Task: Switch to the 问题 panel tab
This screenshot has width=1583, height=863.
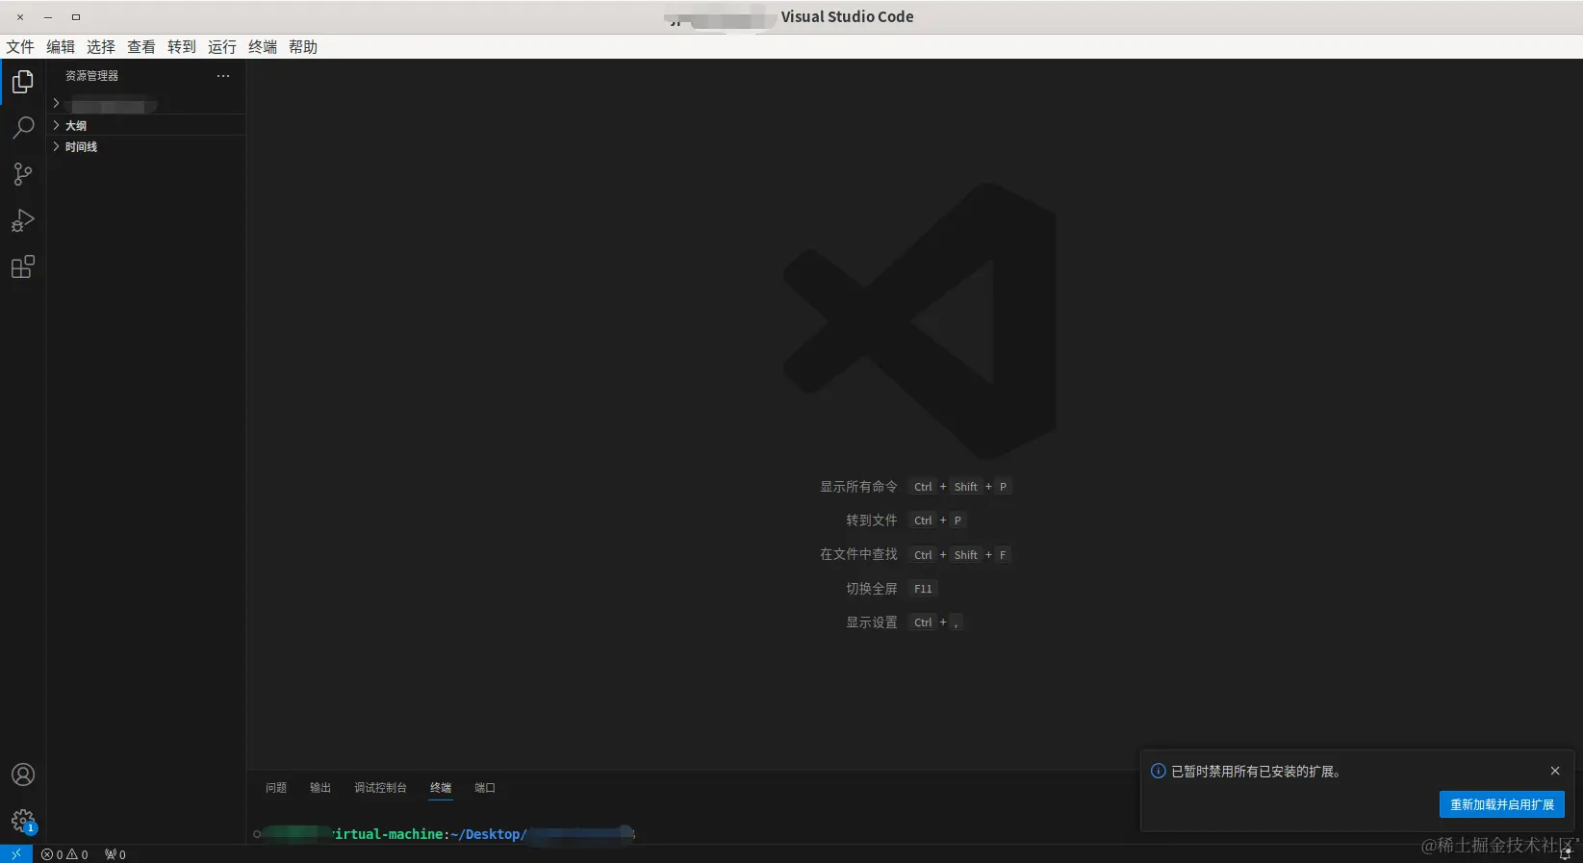Action: (276, 788)
